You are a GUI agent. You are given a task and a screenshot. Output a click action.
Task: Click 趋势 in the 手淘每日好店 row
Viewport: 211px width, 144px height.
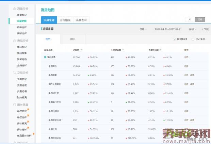(x=186, y=102)
